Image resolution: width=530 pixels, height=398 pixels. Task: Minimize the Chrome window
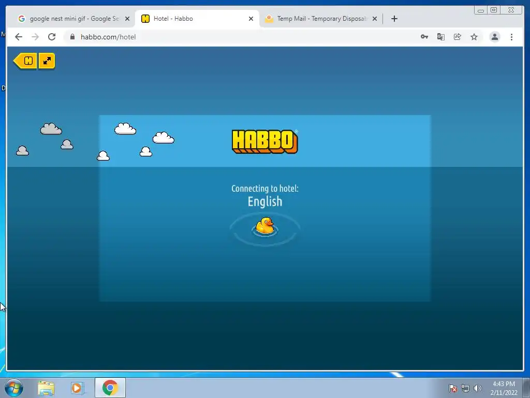pos(481,10)
